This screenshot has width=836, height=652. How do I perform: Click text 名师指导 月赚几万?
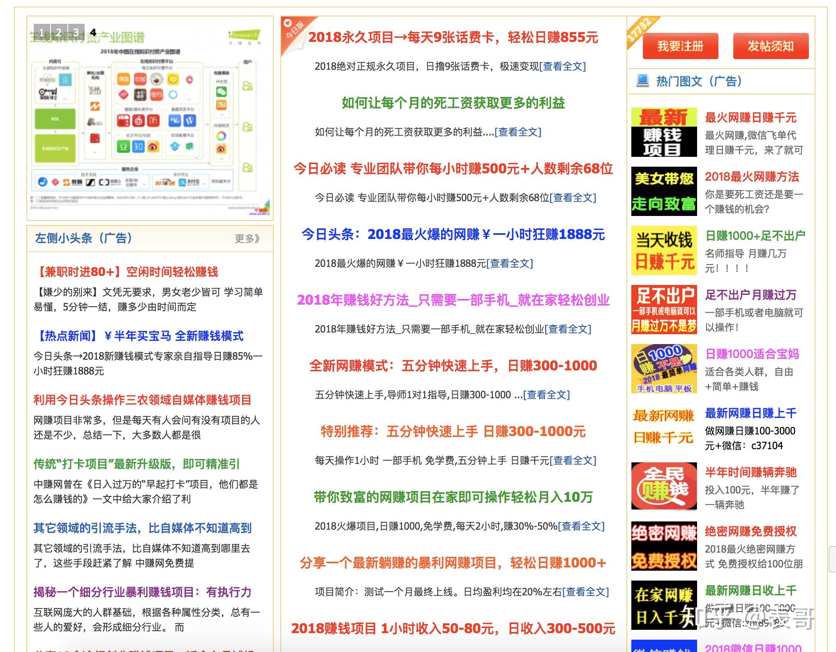746,254
